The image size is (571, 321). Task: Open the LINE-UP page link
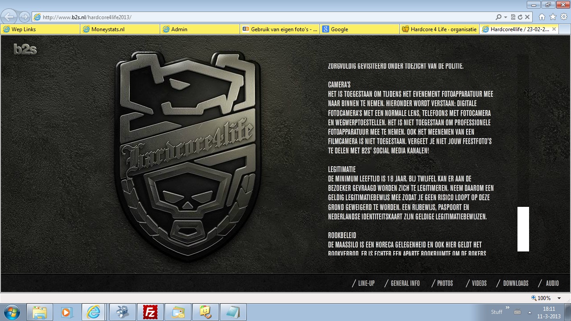366,283
